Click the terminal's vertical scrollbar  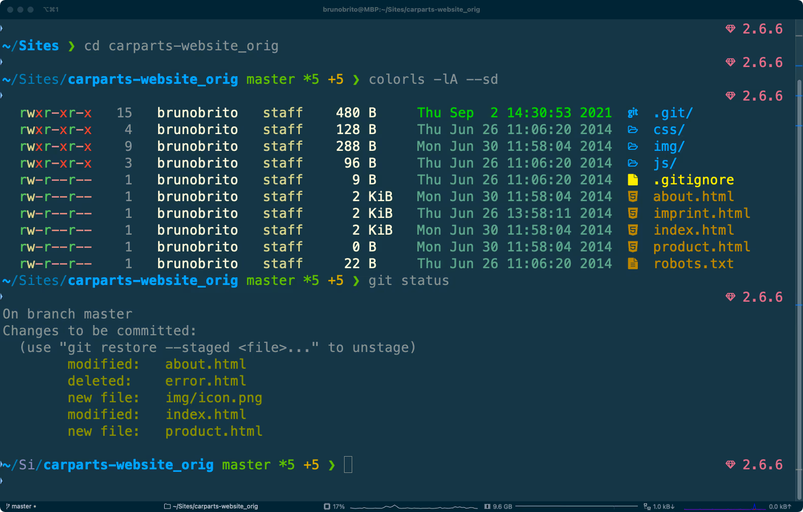coord(799,290)
